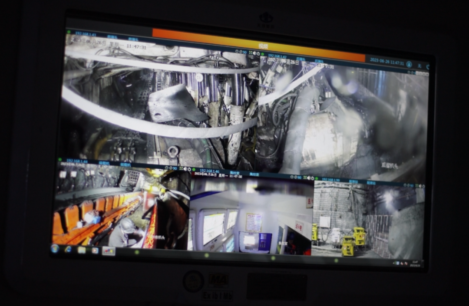
Task: Toggle fullscreen on the 192.168.1.43 feed
Action: click(x=251, y=52)
